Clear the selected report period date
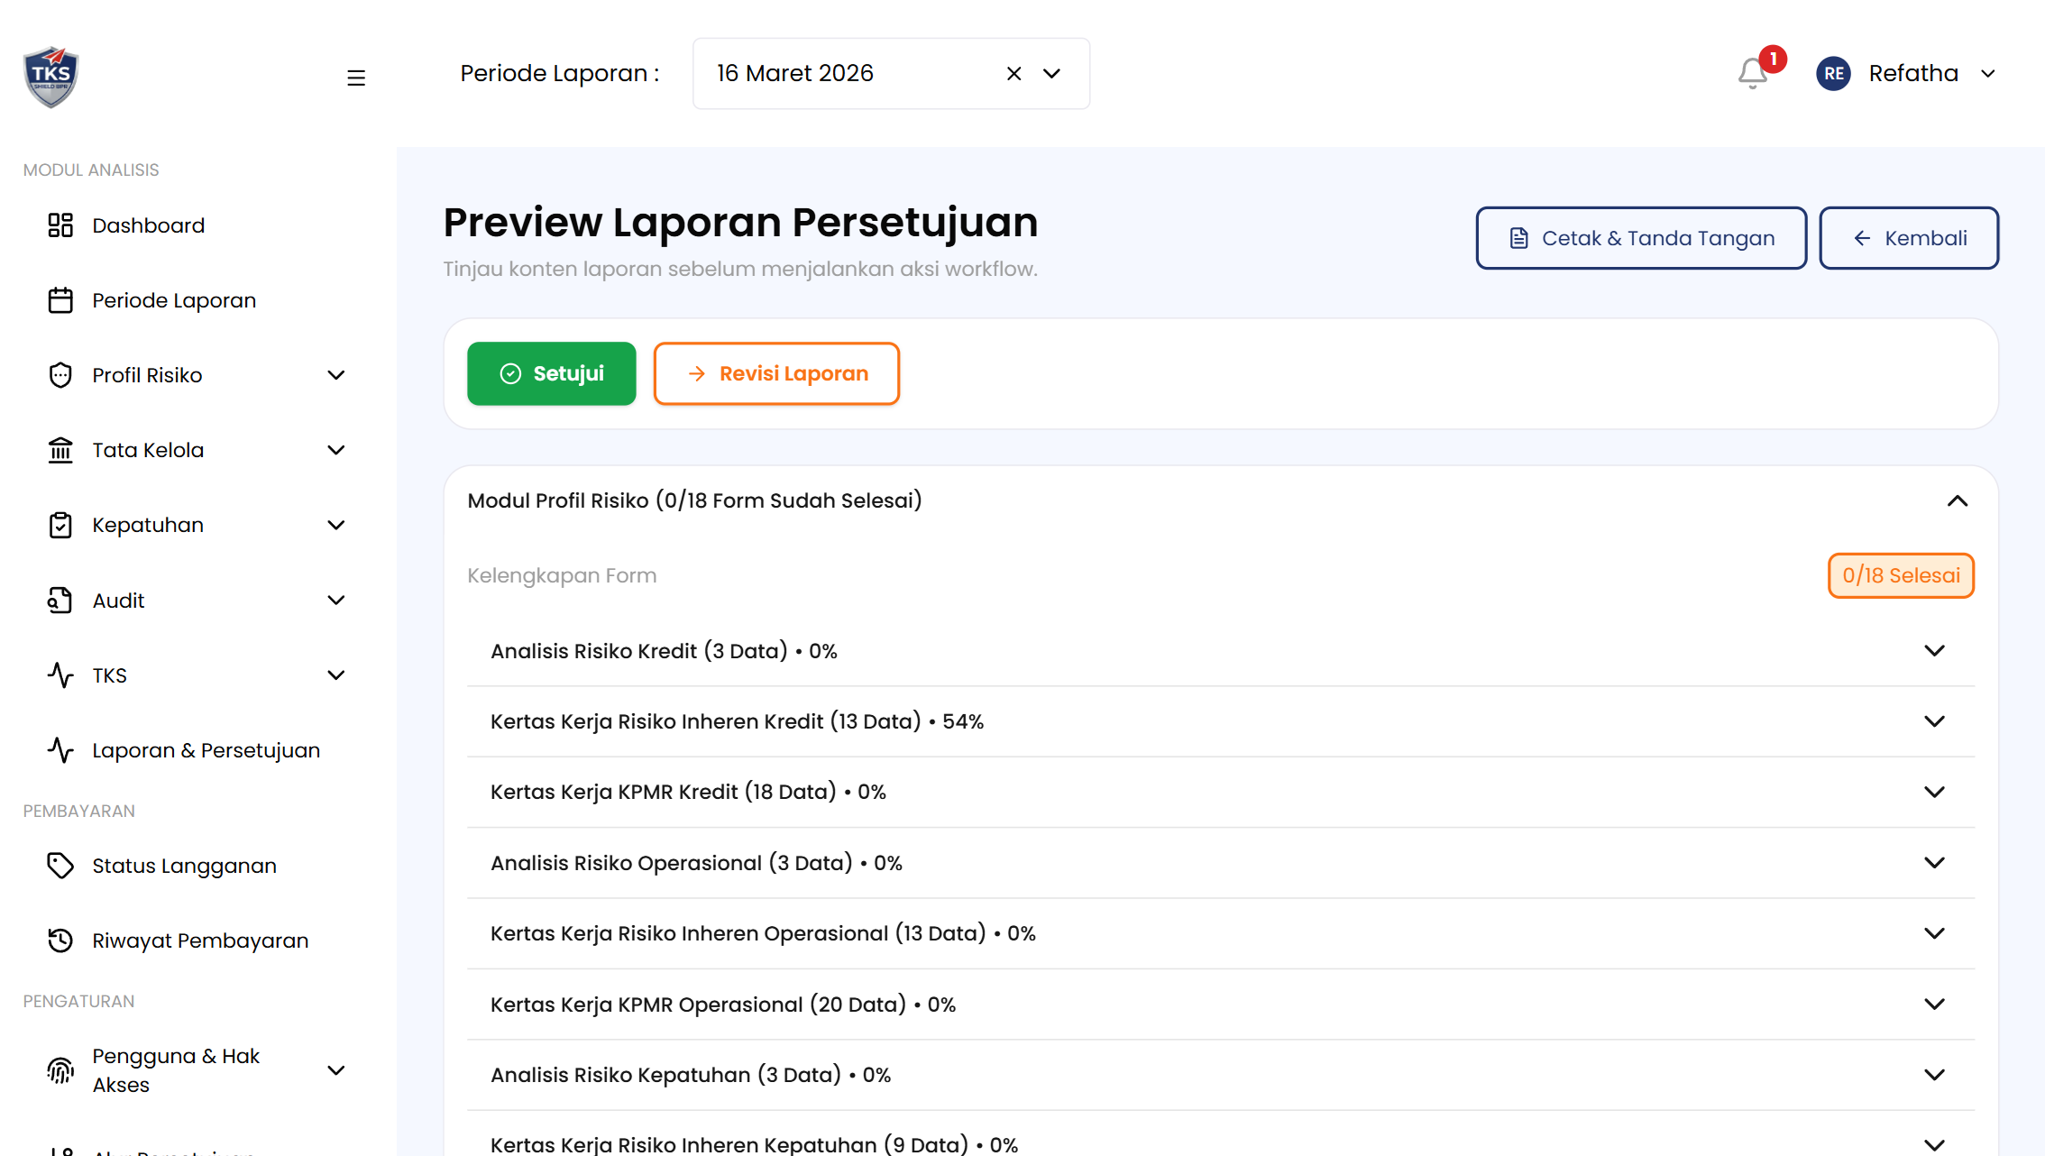This screenshot has width=2045, height=1156. click(x=1013, y=73)
